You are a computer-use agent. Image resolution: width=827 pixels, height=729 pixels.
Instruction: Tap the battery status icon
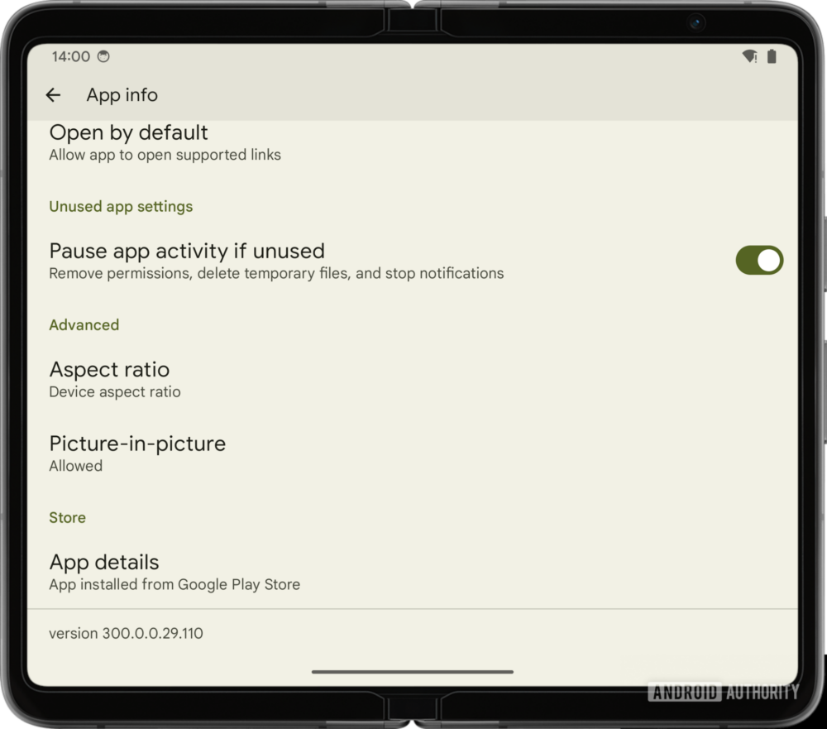pyautogui.click(x=772, y=56)
